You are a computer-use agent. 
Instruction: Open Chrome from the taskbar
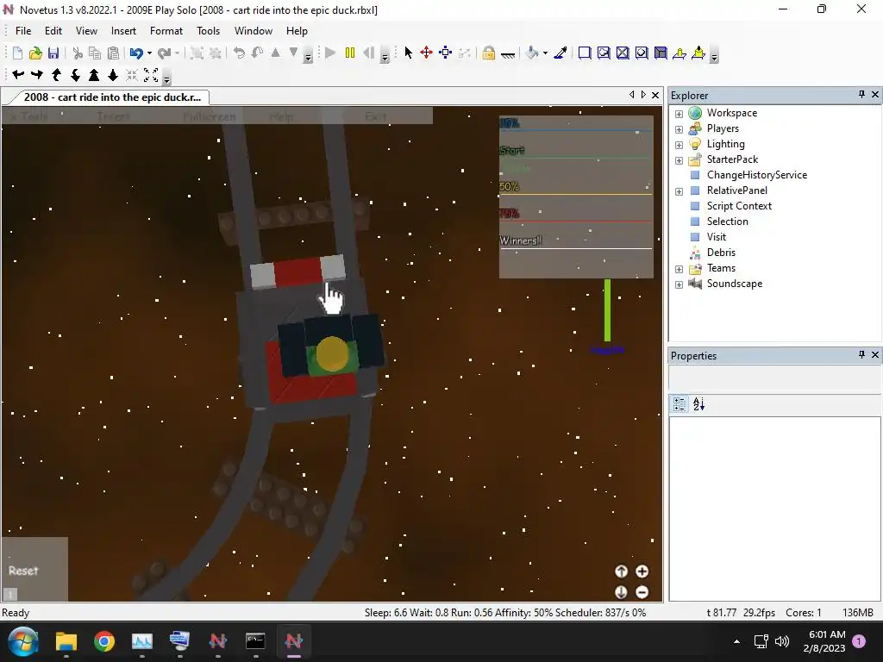point(104,641)
